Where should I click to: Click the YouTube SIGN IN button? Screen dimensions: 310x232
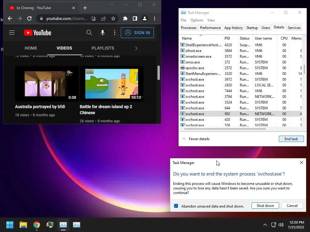coord(137,33)
